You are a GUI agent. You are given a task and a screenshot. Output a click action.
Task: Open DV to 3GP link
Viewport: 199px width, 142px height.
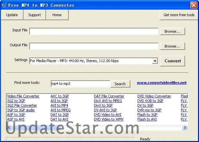click(x=146, y=105)
